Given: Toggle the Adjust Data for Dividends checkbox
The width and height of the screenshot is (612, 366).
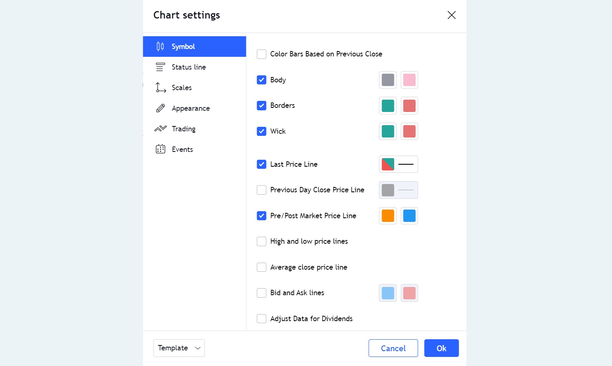Looking at the screenshot, I should (x=261, y=319).
